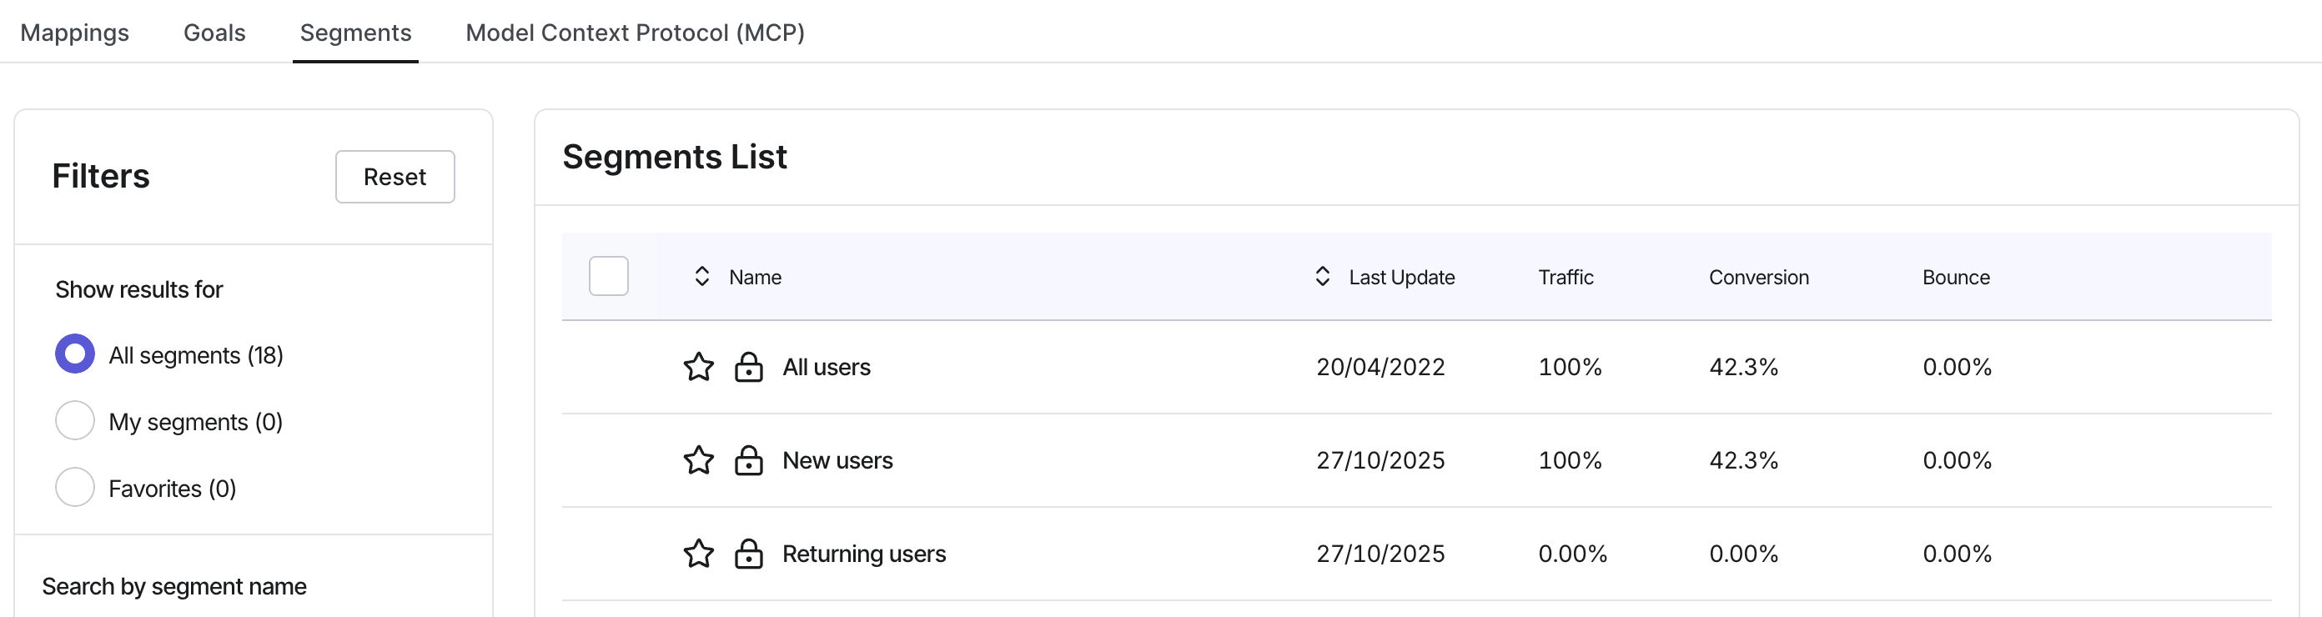
Task: Select the Favorites (0) radio option
Action: (75, 487)
